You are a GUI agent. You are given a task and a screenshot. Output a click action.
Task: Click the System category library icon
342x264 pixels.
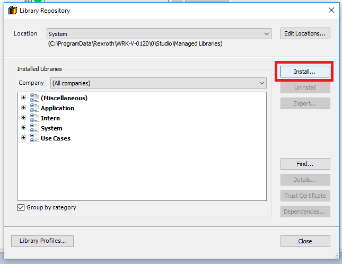(x=34, y=128)
